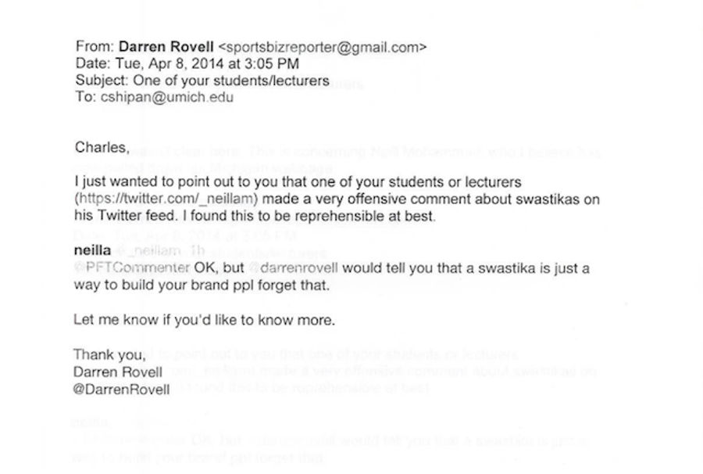Click the sportsbizreporter@gmail.com email address

(323, 47)
